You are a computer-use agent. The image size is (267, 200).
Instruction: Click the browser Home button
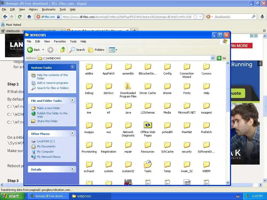click(x=29, y=17)
